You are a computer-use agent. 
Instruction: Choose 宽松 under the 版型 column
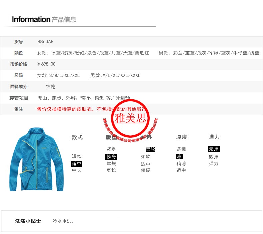[x=111, y=170]
